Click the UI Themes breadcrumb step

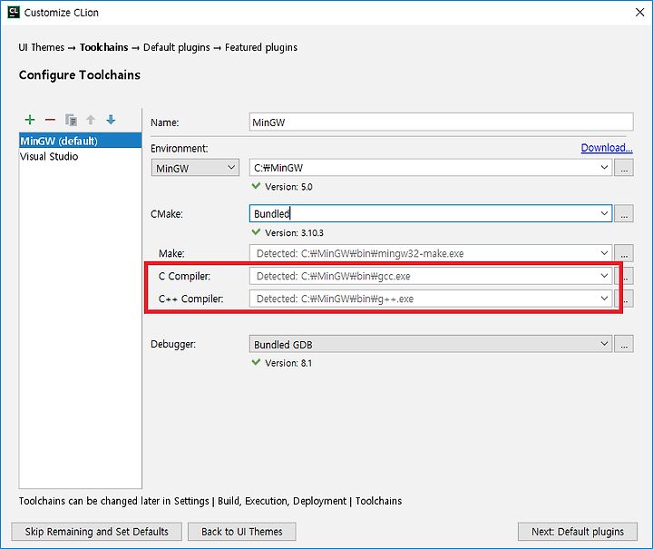coord(41,47)
